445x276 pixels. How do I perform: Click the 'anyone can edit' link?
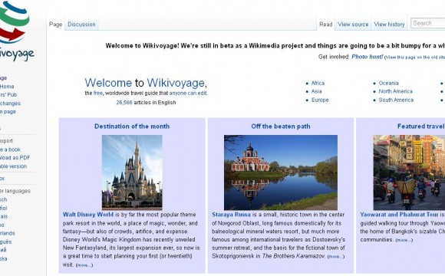click(x=188, y=93)
